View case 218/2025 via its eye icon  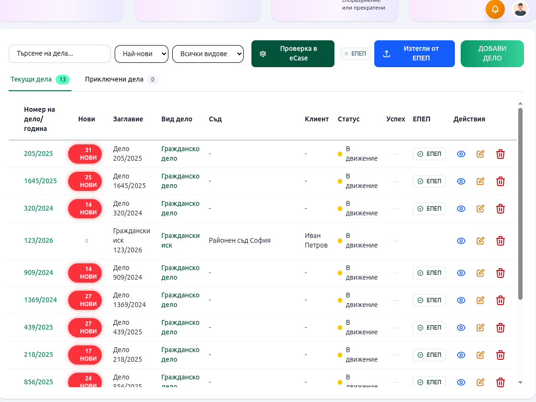[461, 355]
